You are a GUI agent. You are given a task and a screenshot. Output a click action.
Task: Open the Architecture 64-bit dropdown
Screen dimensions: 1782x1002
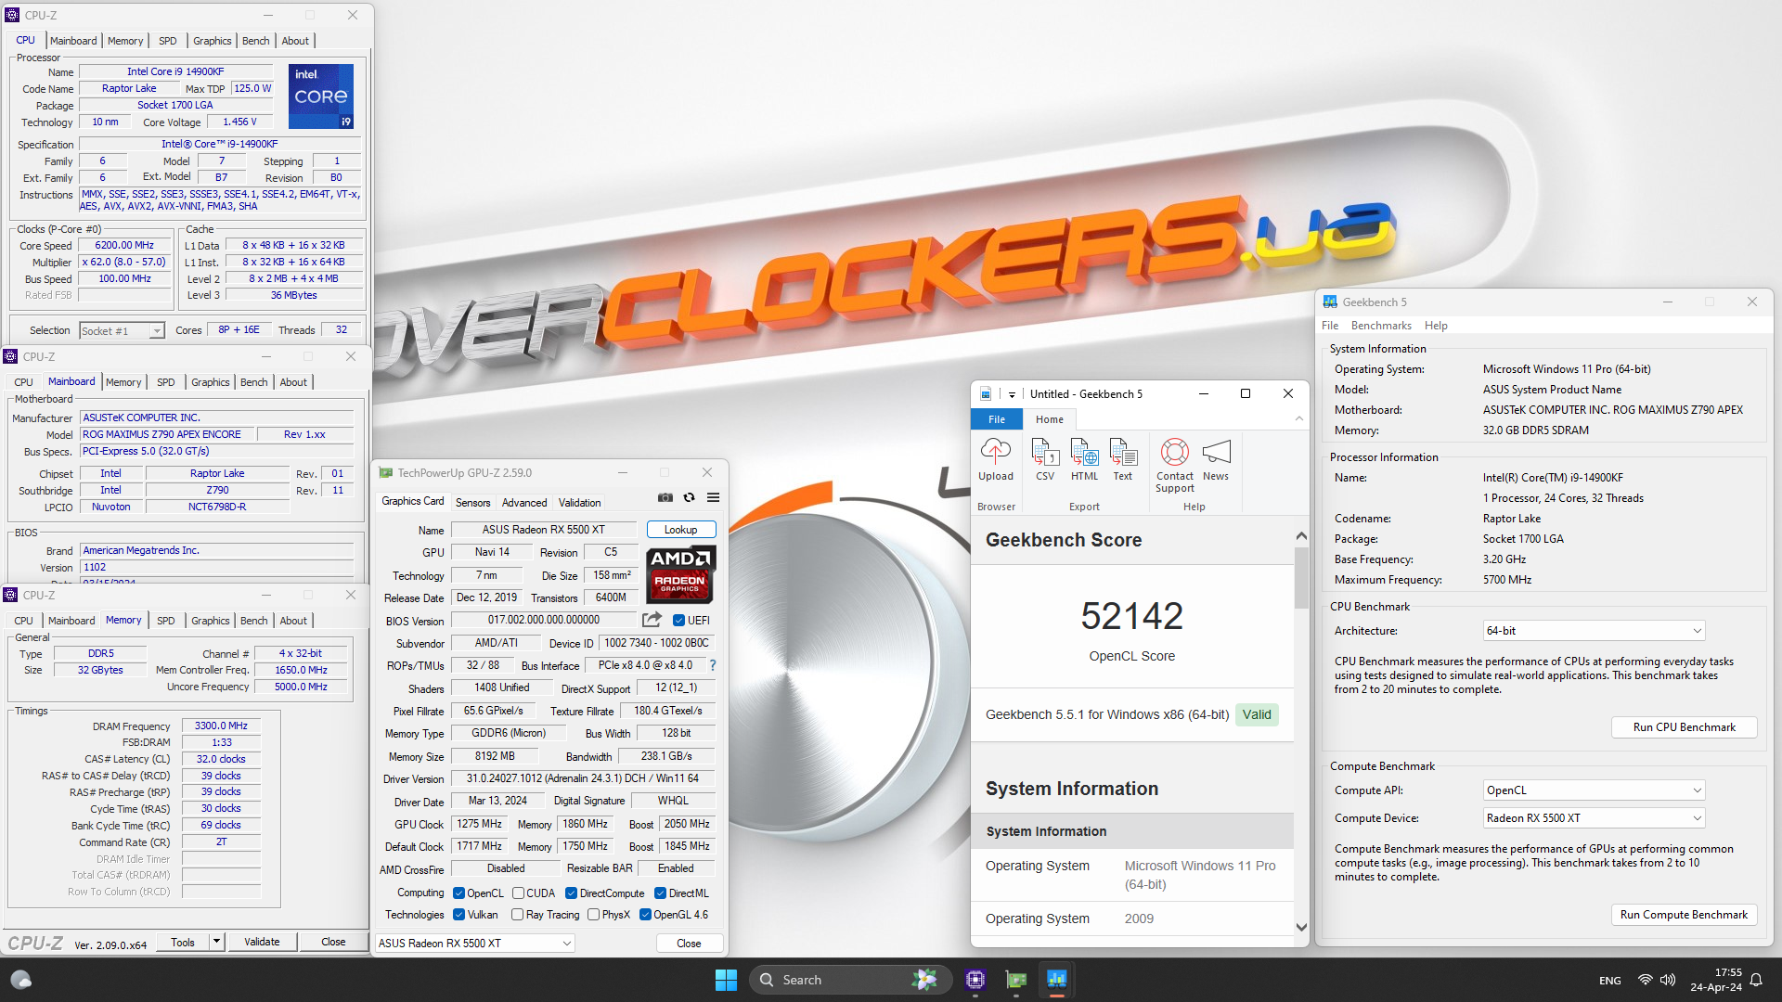pyautogui.click(x=1595, y=631)
